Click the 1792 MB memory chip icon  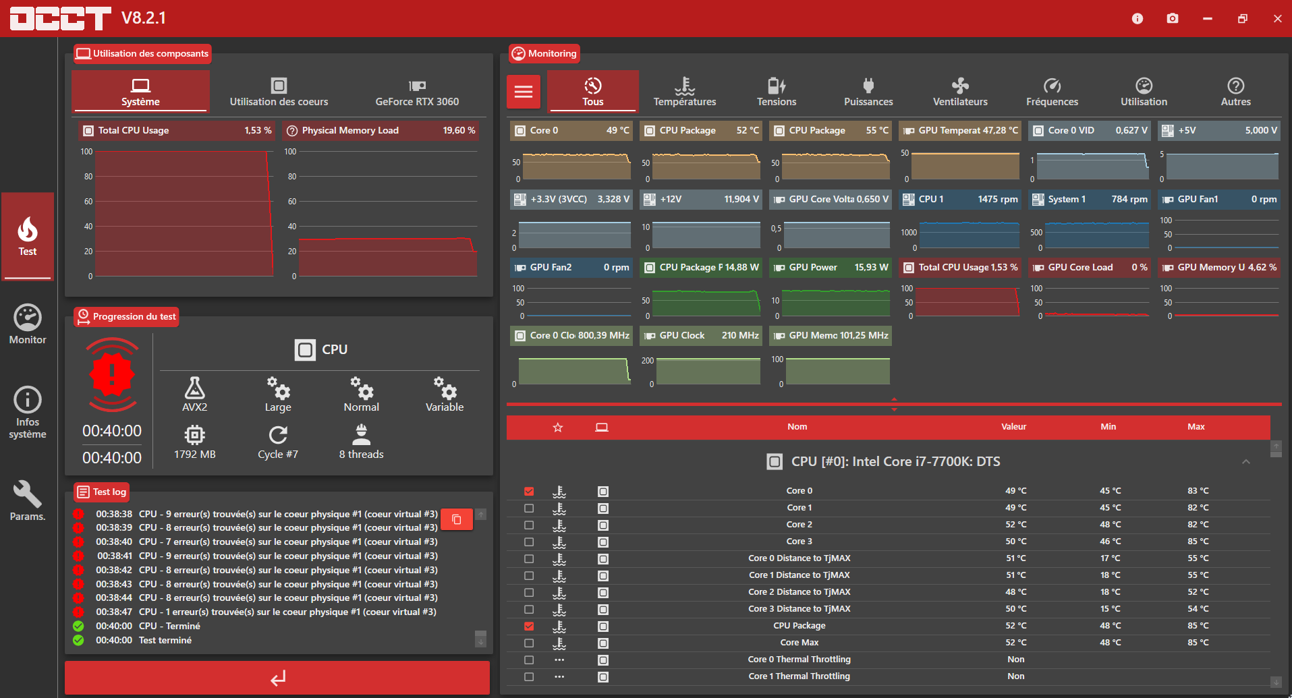pos(194,435)
